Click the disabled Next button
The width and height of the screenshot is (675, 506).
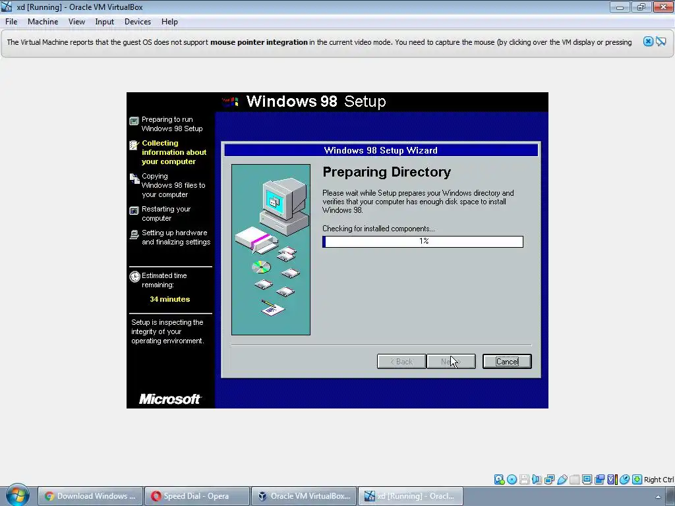[x=451, y=362]
